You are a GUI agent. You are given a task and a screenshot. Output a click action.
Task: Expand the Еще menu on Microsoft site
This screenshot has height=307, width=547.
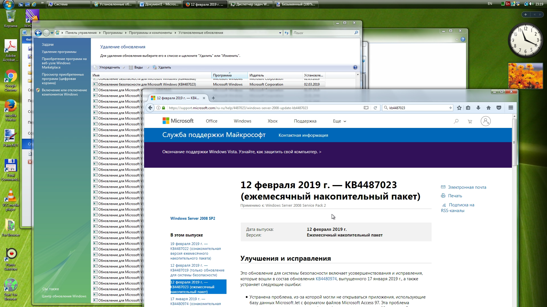click(340, 121)
